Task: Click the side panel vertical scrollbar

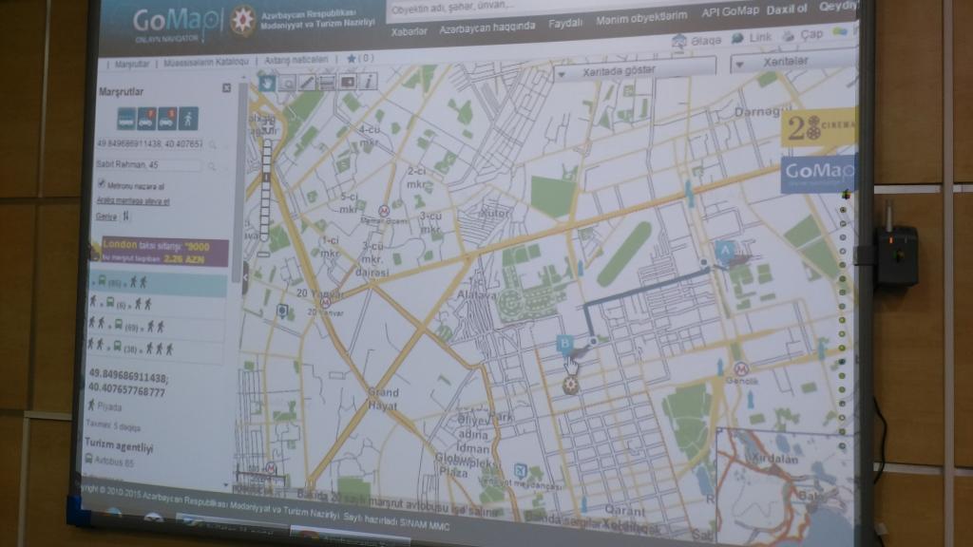Action: click(237, 181)
